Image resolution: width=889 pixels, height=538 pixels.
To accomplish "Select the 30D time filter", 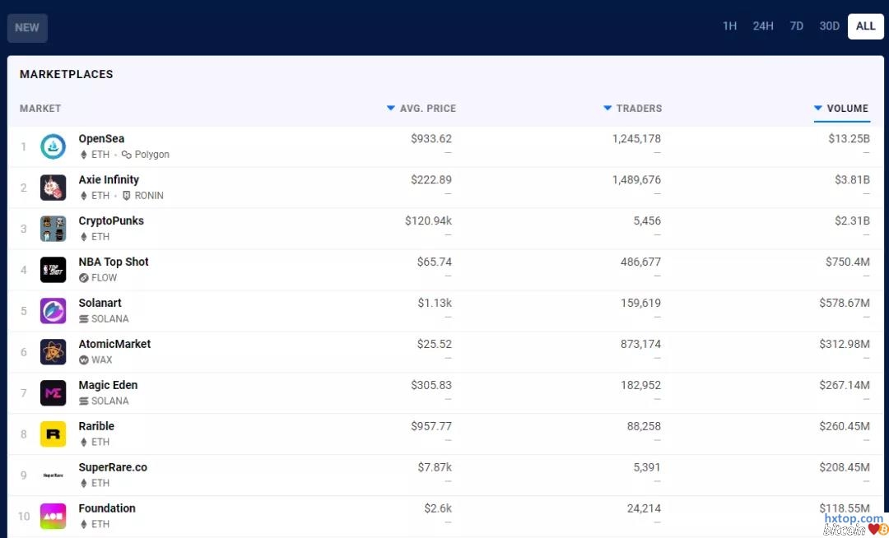I will pos(829,26).
